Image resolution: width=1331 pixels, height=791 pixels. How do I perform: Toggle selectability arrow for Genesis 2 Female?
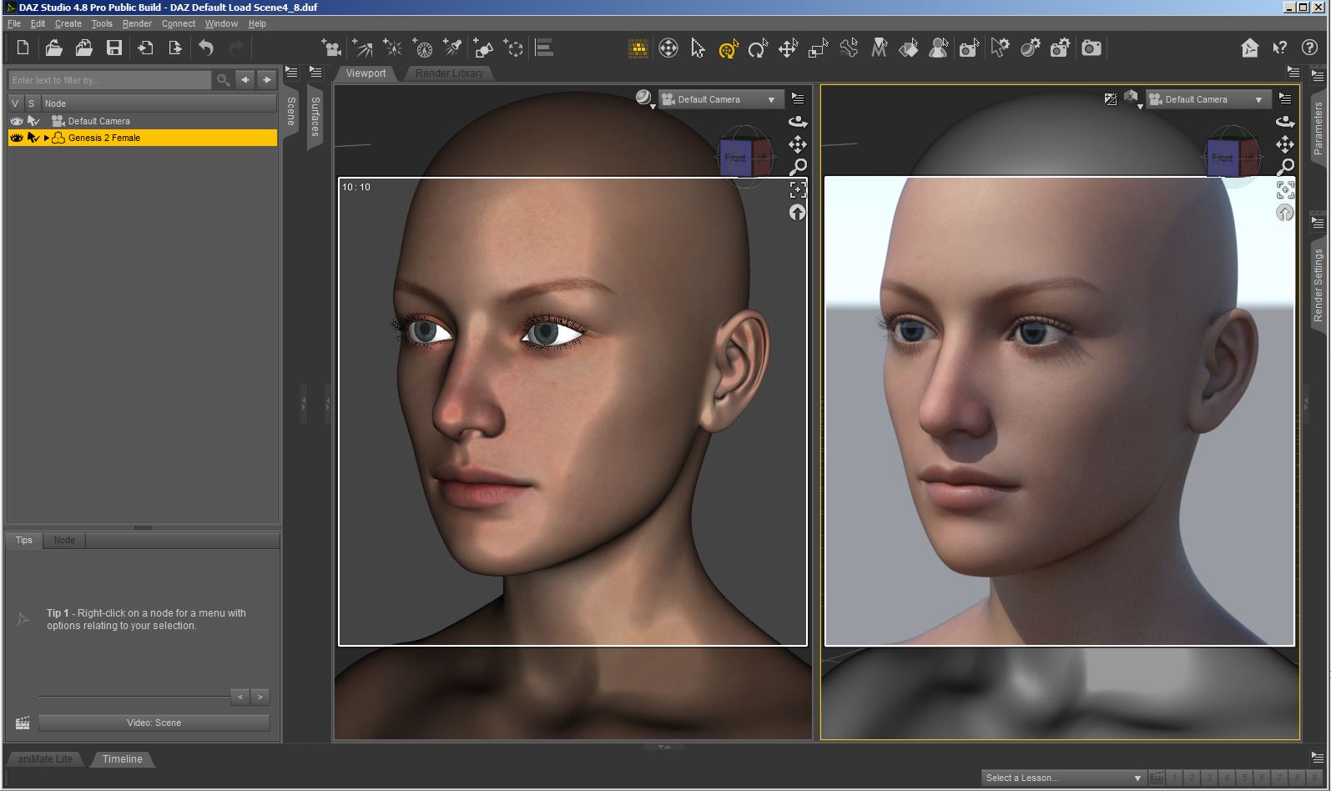[x=33, y=138]
